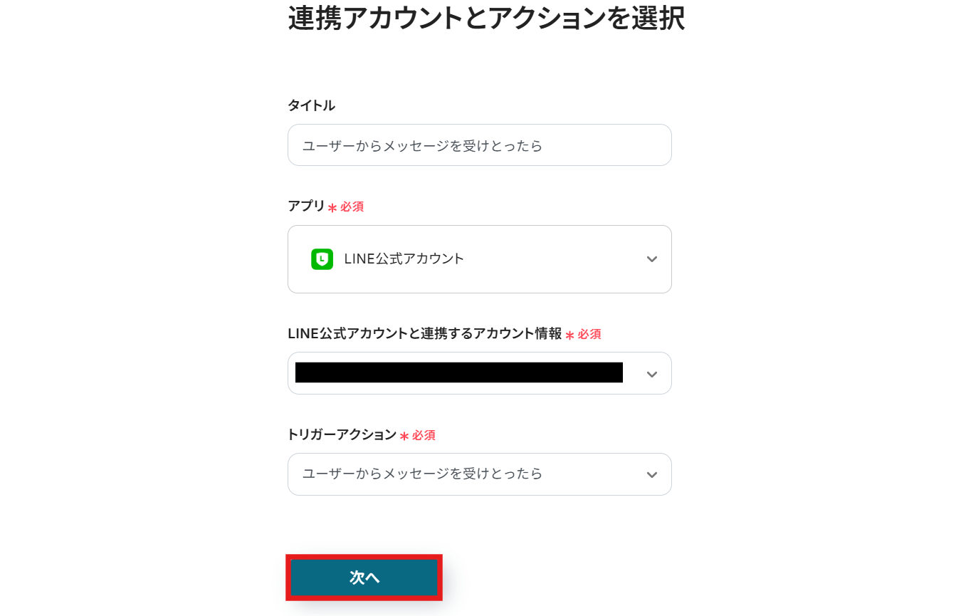Click the red asterisk beside アカウント情報 label
This screenshot has width=961, height=616.
pos(569,335)
